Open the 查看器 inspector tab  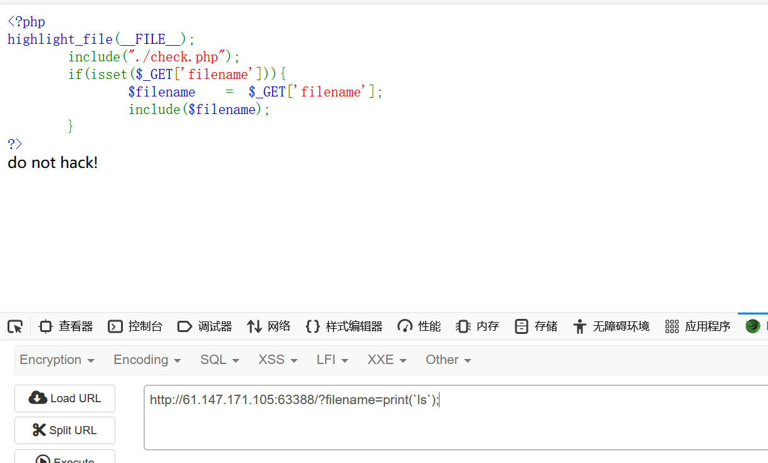[65, 326]
